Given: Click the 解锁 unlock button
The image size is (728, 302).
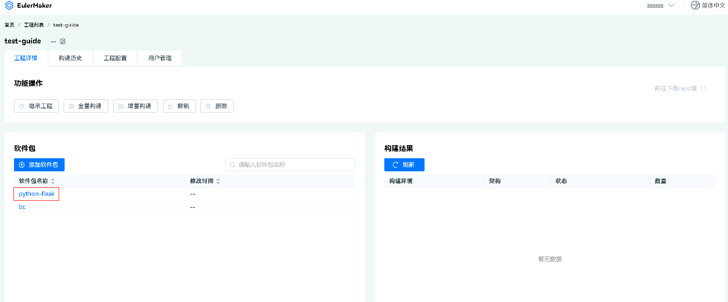Looking at the screenshot, I should point(179,106).
